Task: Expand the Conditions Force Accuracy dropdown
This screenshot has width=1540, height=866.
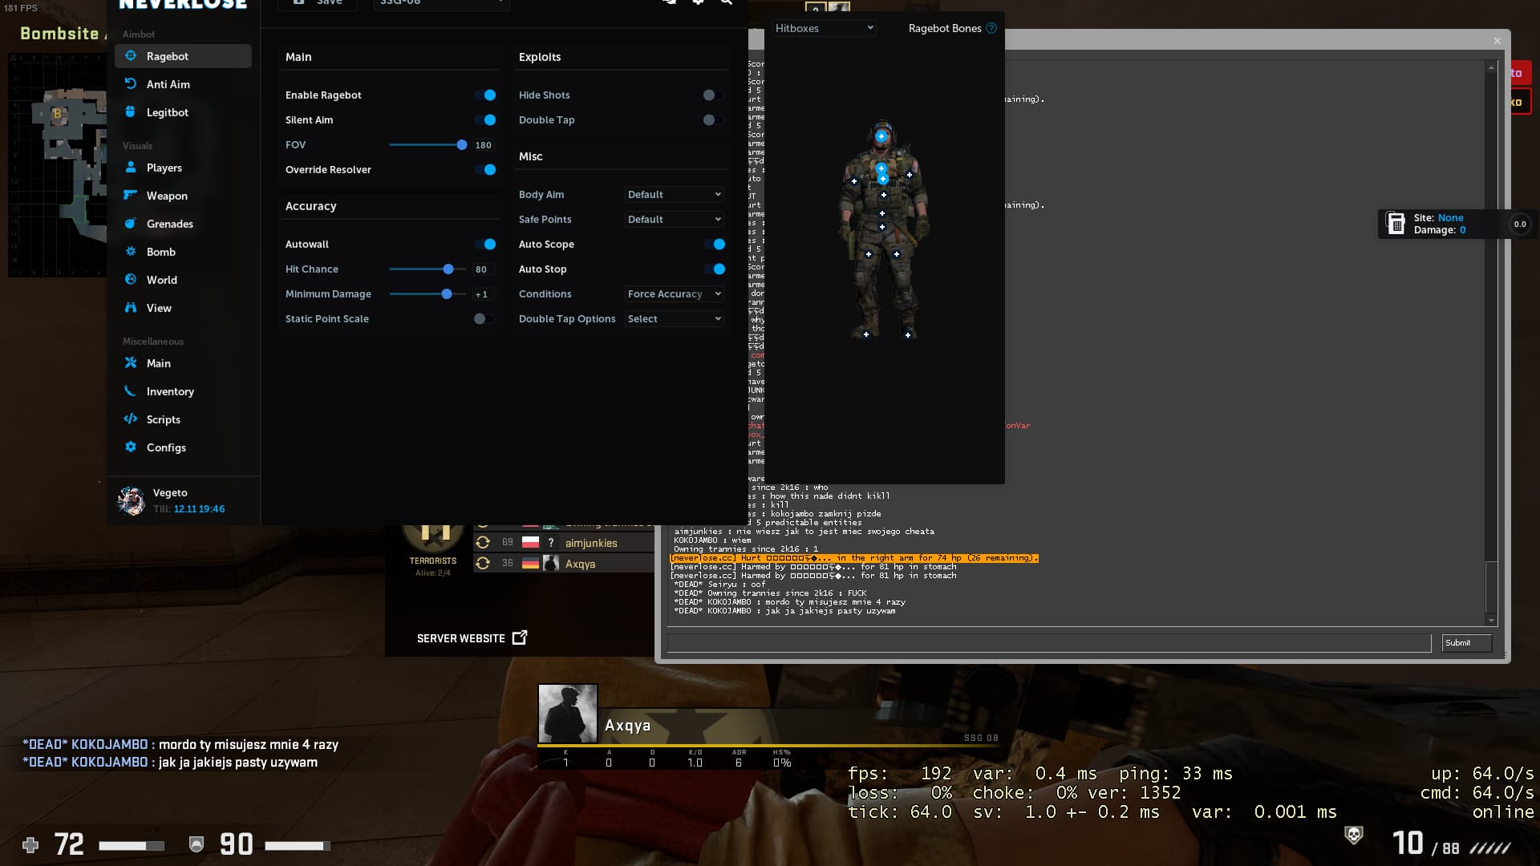Action: click(674, 293)
